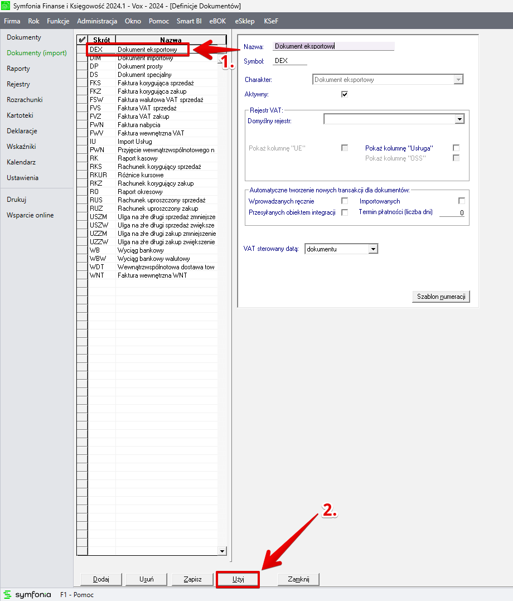
Task: Click the Symfonia logo in status bar
Action: pos(27,594)
